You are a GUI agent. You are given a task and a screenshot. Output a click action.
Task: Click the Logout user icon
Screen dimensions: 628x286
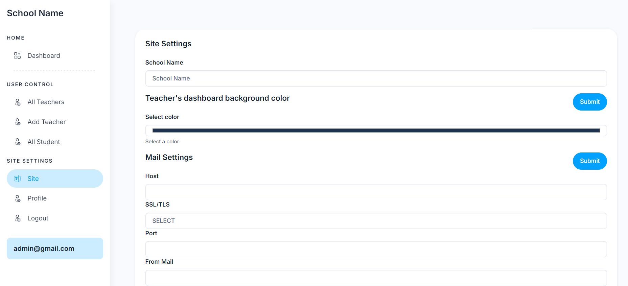pyautogui.click(x=18, y=218)
